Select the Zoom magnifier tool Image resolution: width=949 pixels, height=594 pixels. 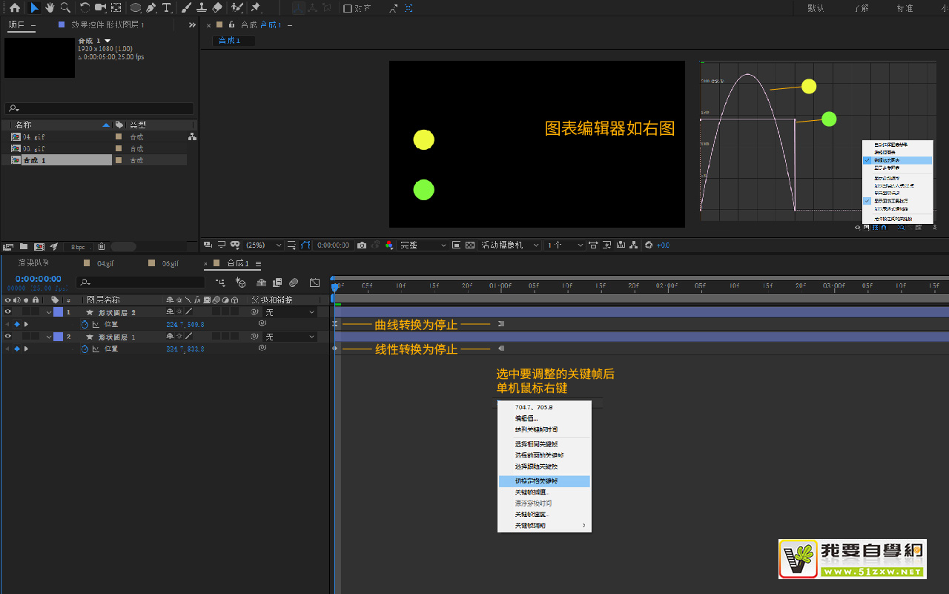pos(65,7)
